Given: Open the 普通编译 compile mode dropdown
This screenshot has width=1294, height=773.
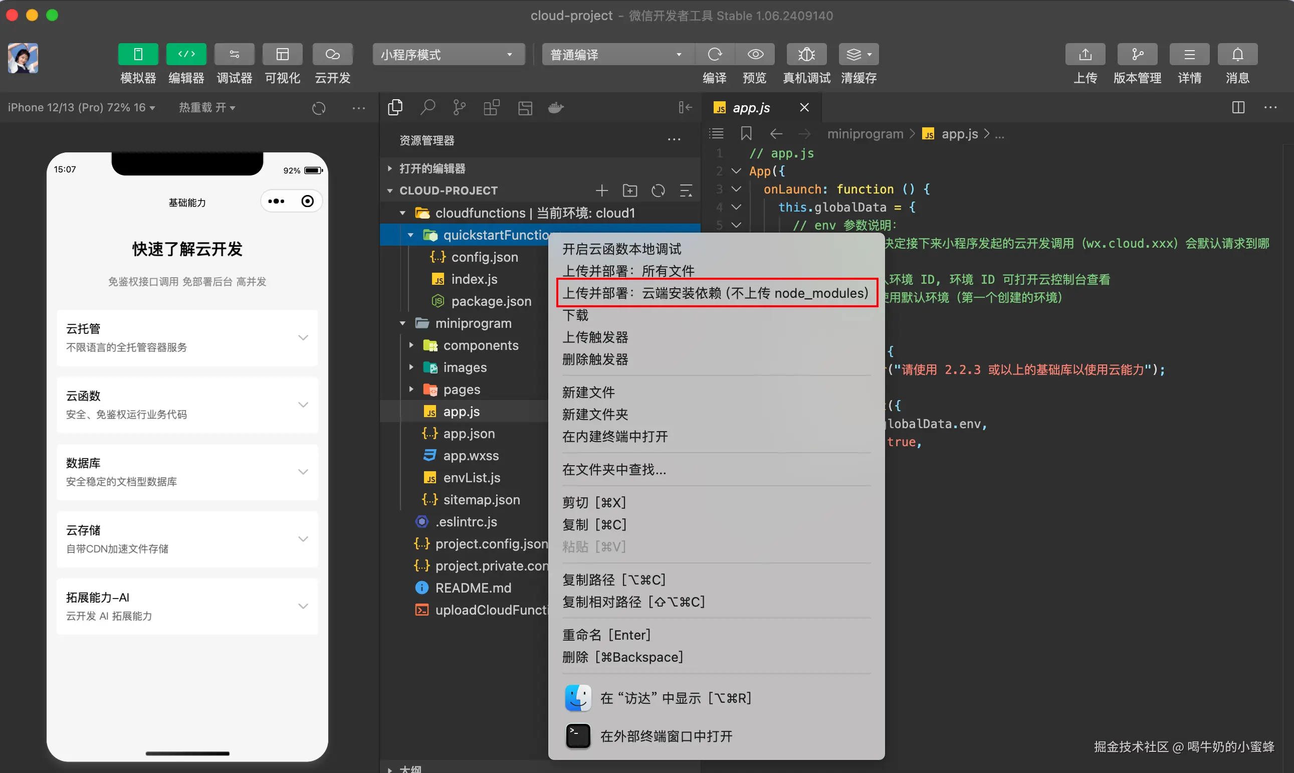Looking at the screenshot, I should coord(616,54).
